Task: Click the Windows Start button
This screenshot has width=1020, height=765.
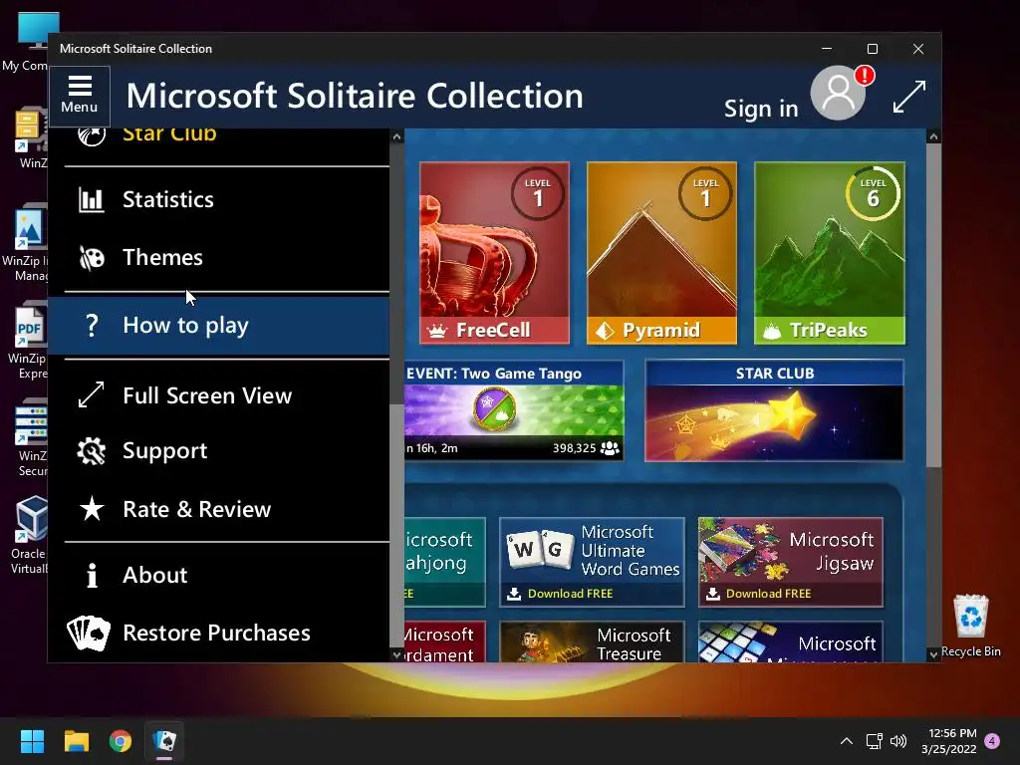Action: click(32, 741)
